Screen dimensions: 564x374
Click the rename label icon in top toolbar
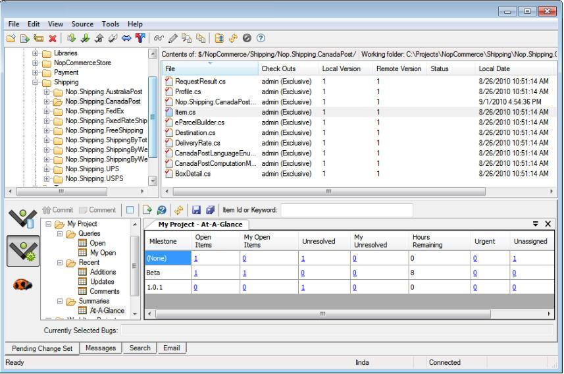pyautogui.click(x=38, y=38)
